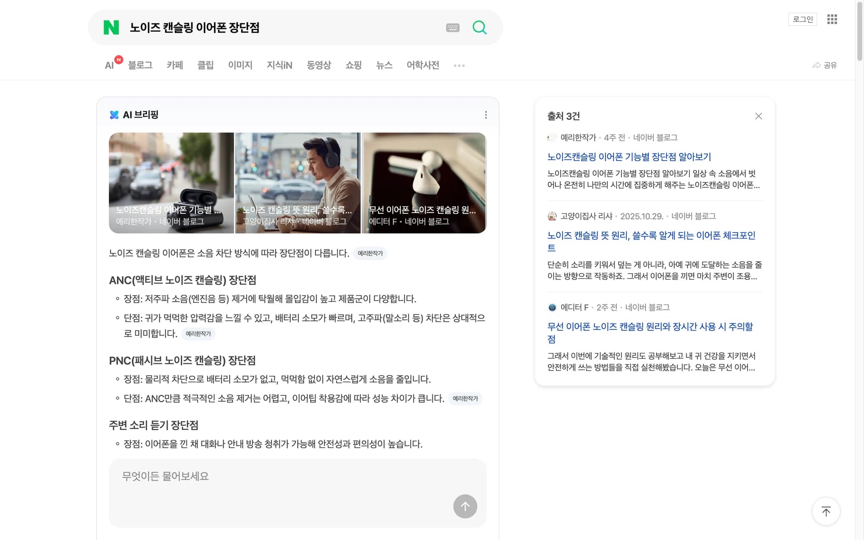Click the 예리한작가 profile avatar in sources
Screen dimensions: 864x540
coord(552,138)
